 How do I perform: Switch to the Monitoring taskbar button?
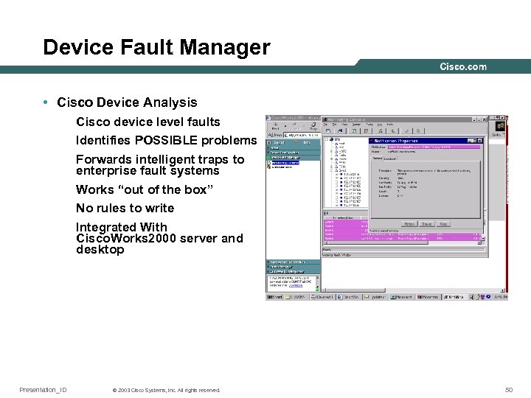click(x=428, y=297)
